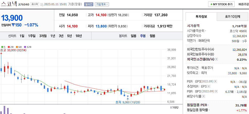Expand the 기업개요 dropdown
Image resolution: width=249 pixels, height=114 pixels.
102,4
